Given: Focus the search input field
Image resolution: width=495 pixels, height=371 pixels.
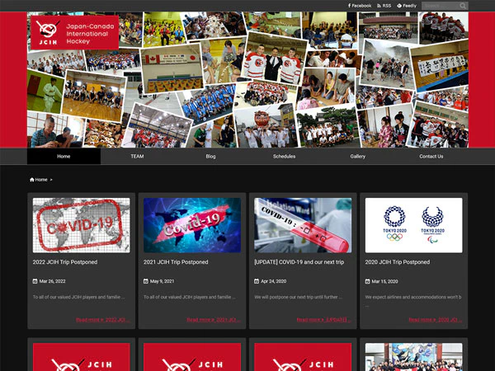Looking at the screenshot, I should click(x=441, y=6).
